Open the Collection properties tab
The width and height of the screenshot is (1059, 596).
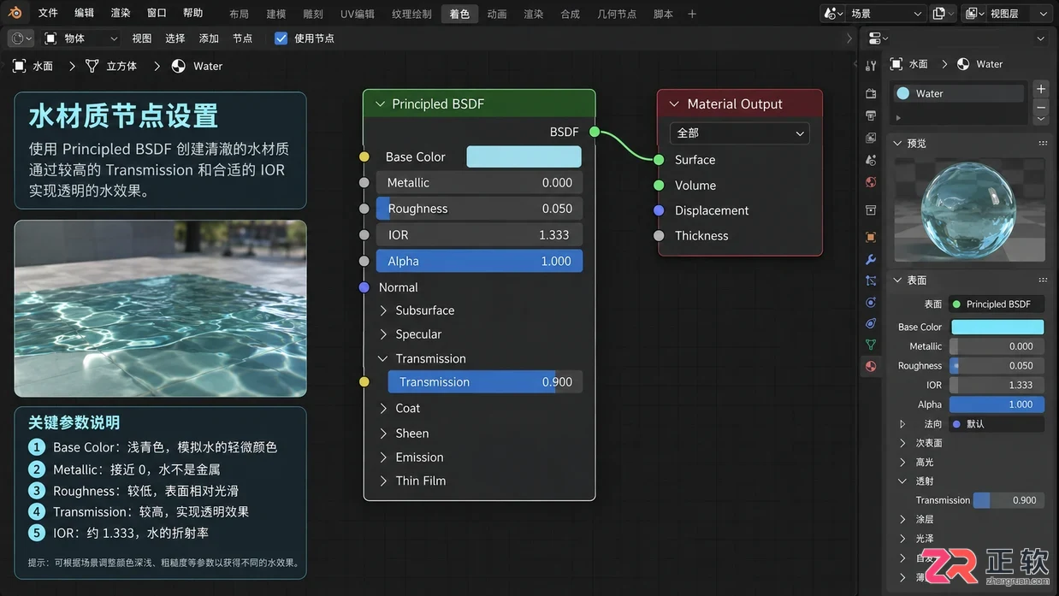click(x=871, y=210)
